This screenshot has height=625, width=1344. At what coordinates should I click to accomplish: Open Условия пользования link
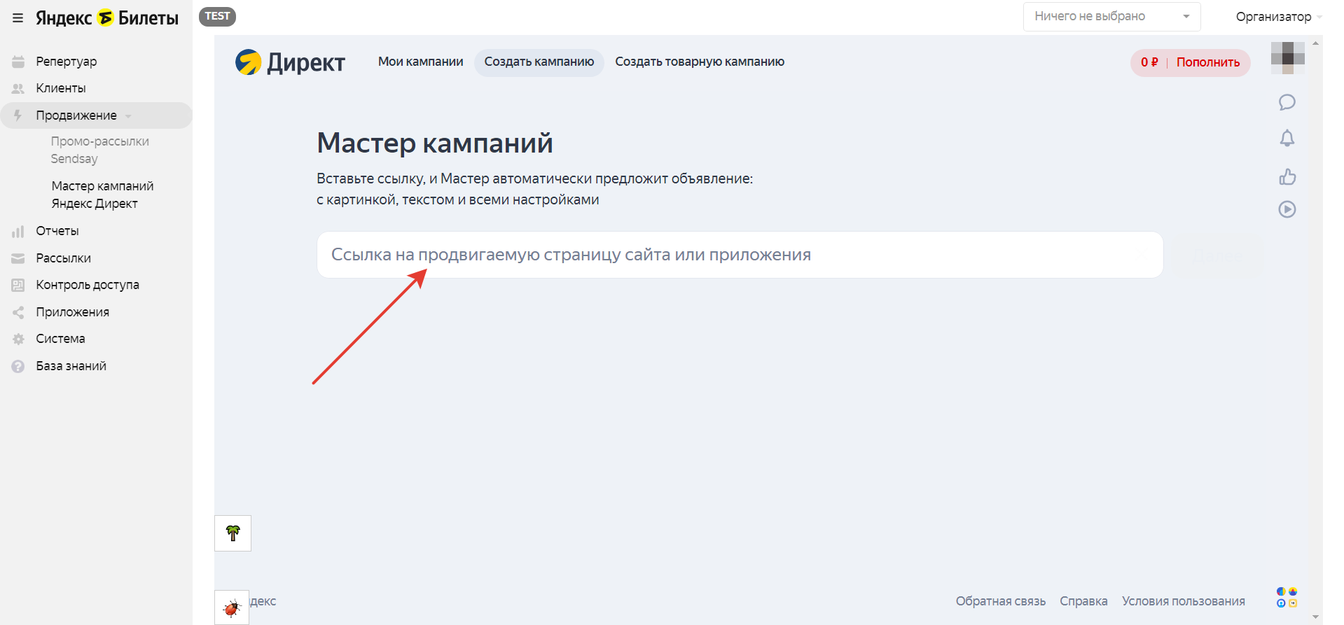tap(1184, 601)
